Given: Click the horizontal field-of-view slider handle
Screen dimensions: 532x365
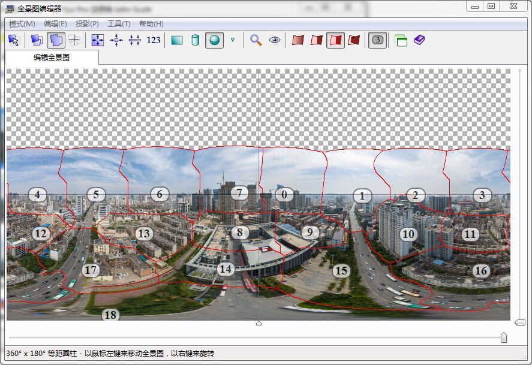Looking at the screenshot, I should pyautogui.click(x=504, y=337).
